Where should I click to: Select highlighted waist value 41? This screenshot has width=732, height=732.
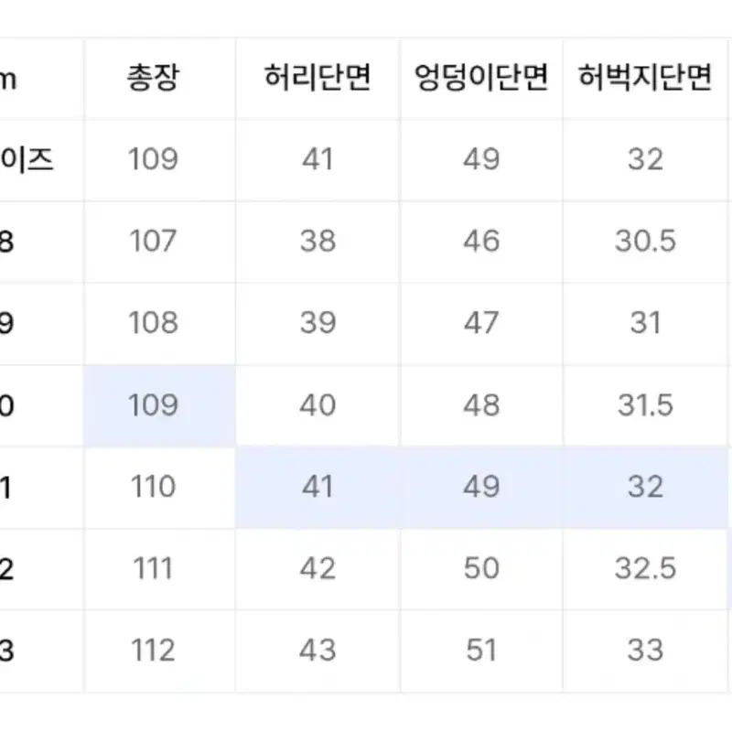[318, 487]
